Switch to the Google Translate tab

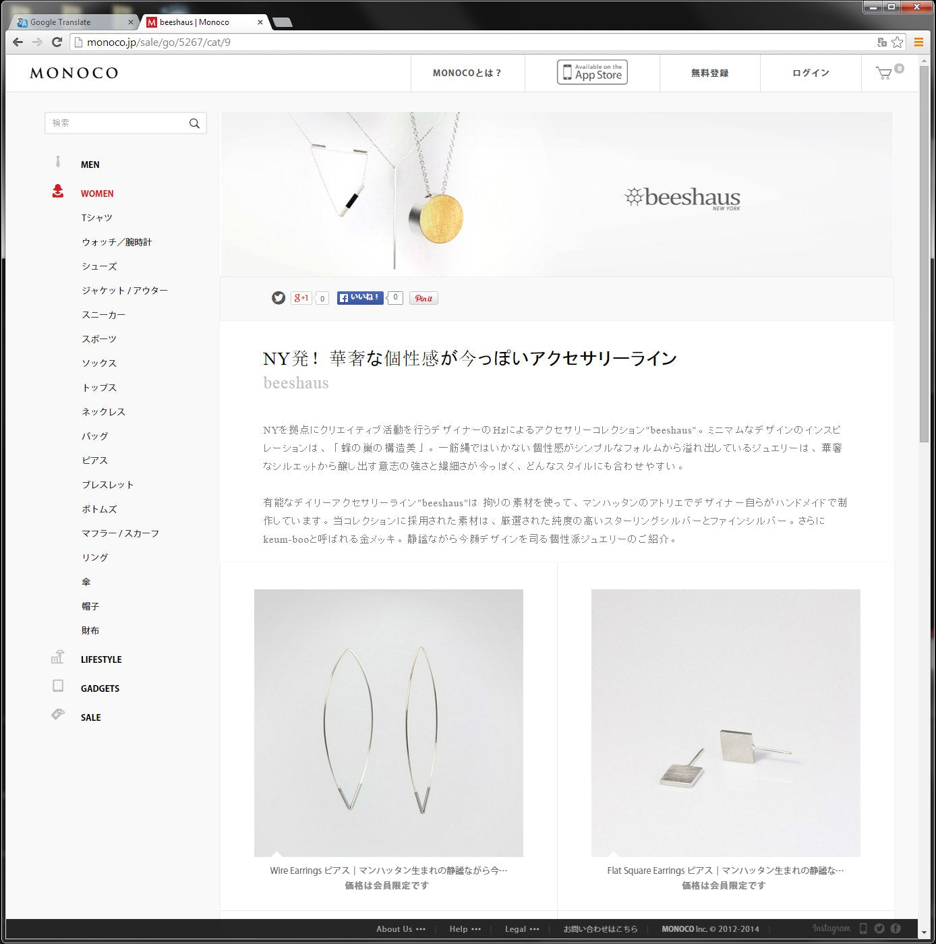(x=74, y=22)
